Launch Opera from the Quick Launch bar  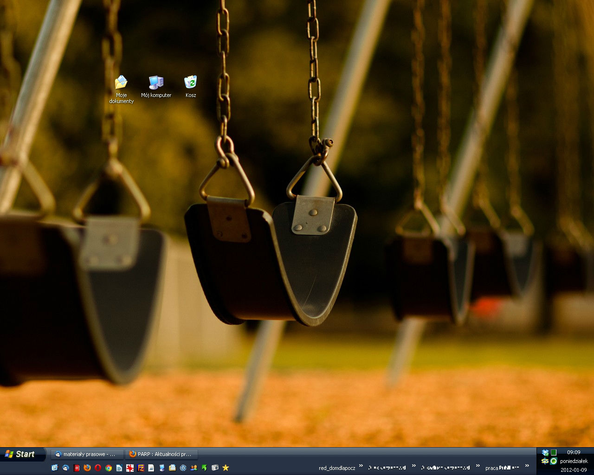point(98,468)
